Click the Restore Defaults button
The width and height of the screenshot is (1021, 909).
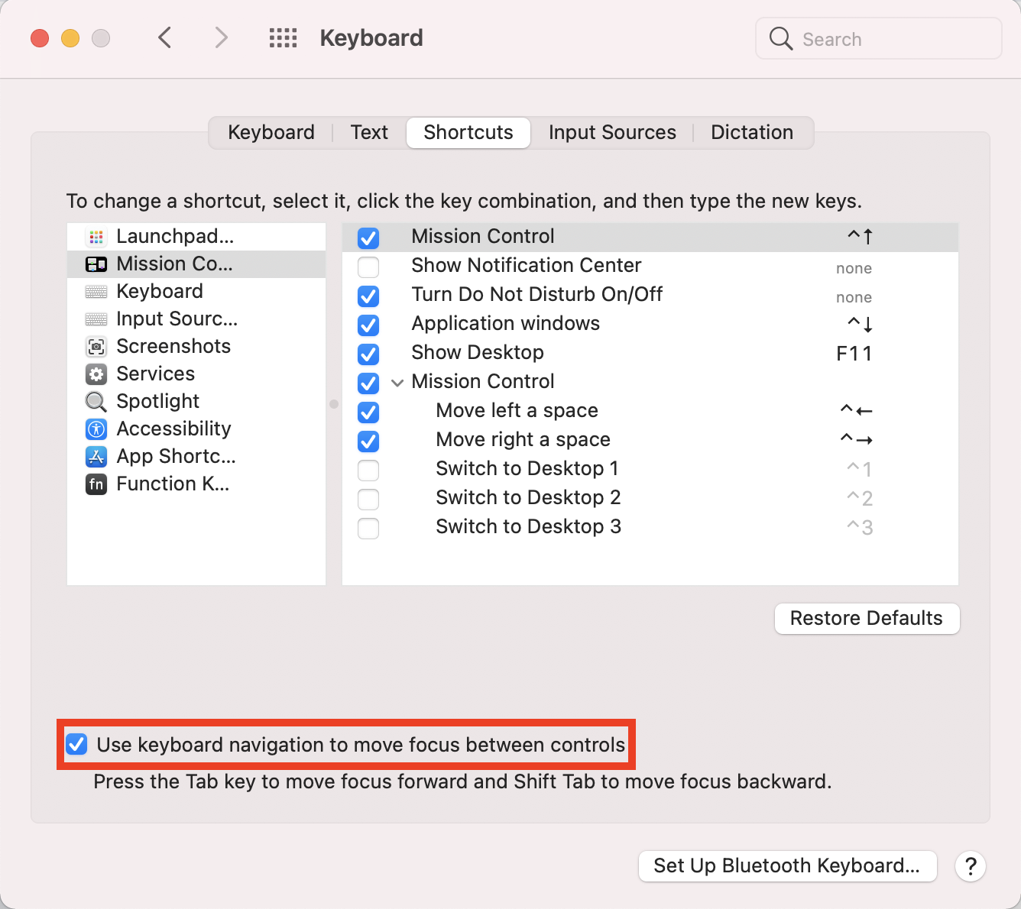(x=867, y=619)
